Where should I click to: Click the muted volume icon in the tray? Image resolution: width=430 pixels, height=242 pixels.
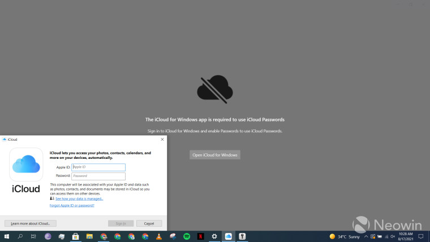pyautogui.click(x=393, y=236)
